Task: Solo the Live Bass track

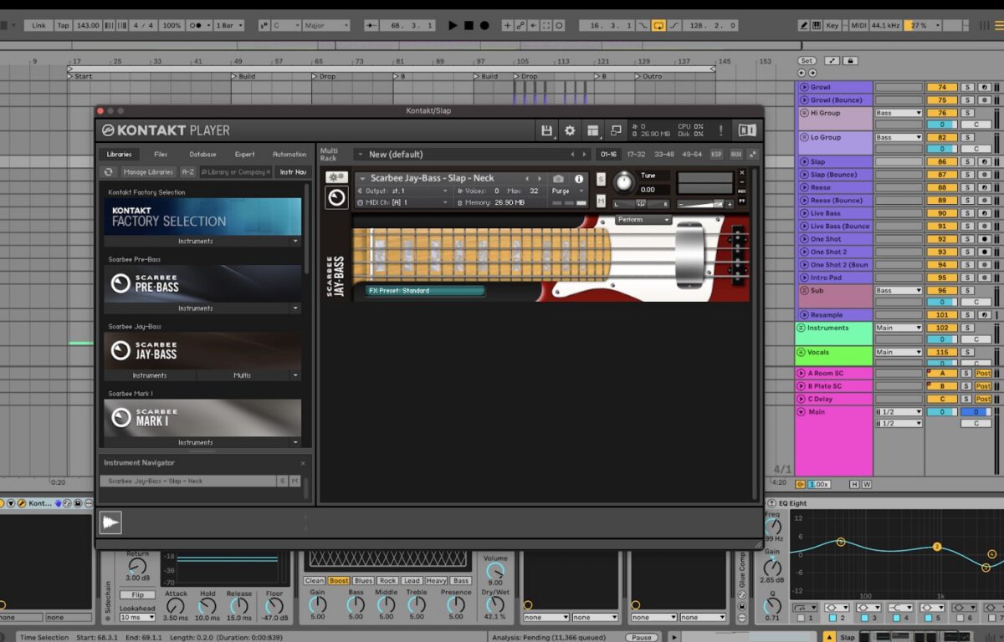Action: (x=966, y=213)
